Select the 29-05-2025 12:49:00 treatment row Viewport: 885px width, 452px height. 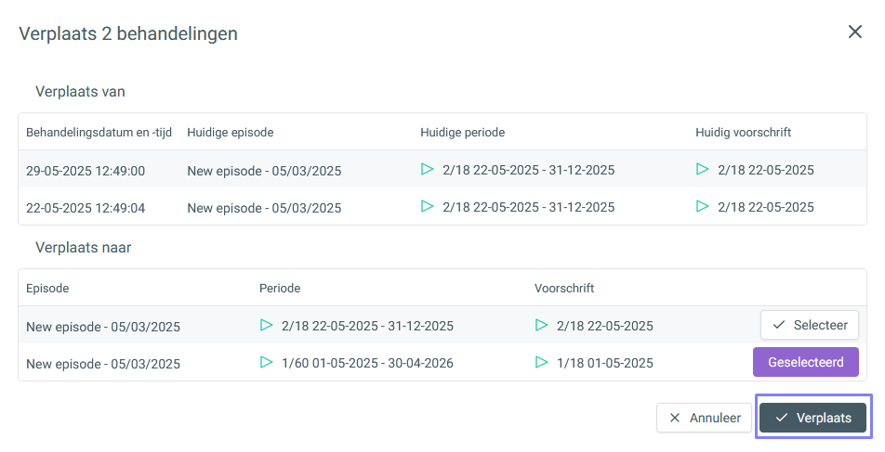442,169
